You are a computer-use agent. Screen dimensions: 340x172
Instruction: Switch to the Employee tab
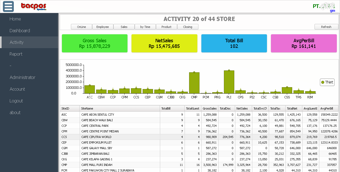103,27
